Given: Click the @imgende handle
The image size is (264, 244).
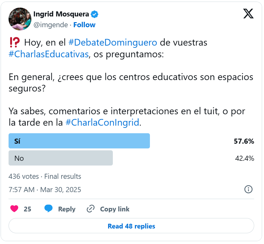Looking at the screenshot, I should tap(51, 25).
